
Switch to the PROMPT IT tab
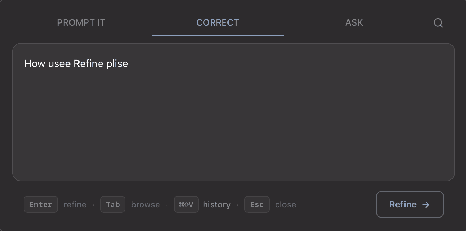[81, 22]
